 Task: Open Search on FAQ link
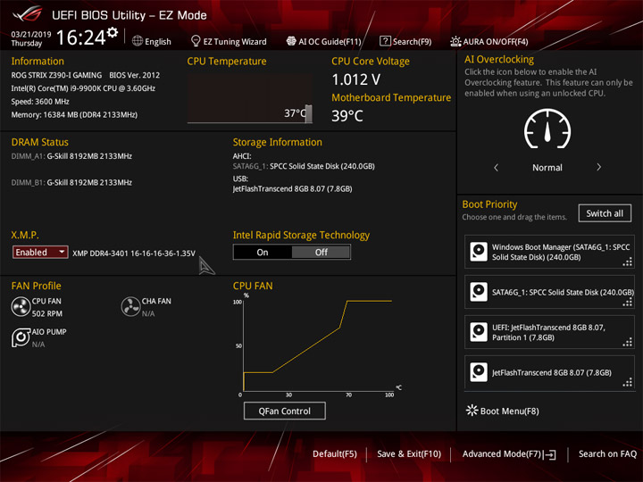[607, 454]
